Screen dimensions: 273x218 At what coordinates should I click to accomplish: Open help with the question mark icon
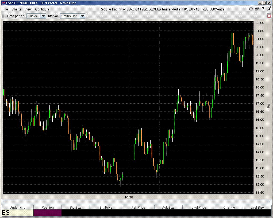click(x=263, y=9)
